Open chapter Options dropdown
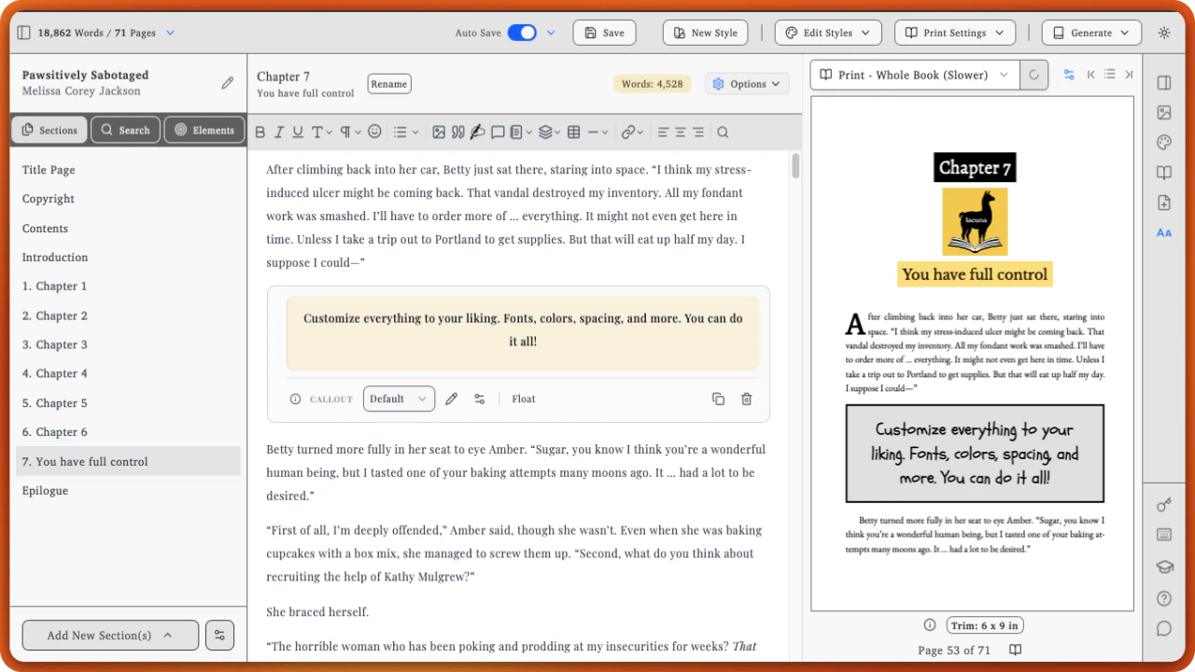Image resolution: width=1195 pixels, height=672 pixels. pyautogui.click(x=747, y=84)
